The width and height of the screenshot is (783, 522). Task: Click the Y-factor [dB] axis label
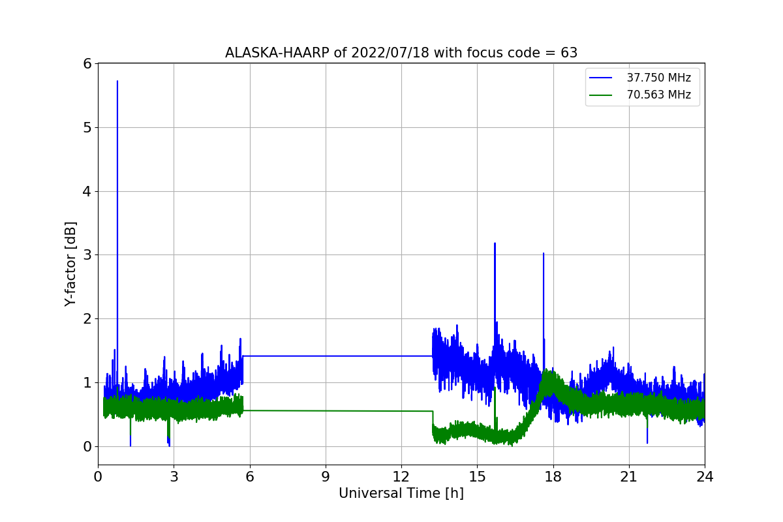coord(70,264)
